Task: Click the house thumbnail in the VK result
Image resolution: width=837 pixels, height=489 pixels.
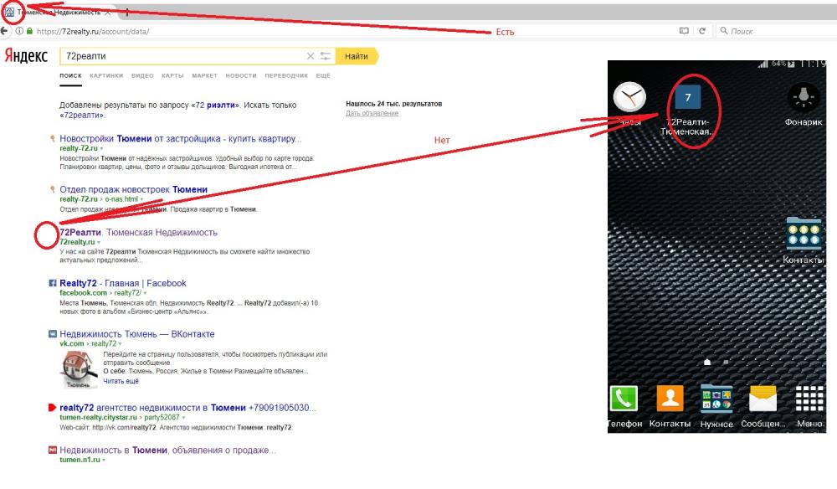Action: [x=79, y=369]
